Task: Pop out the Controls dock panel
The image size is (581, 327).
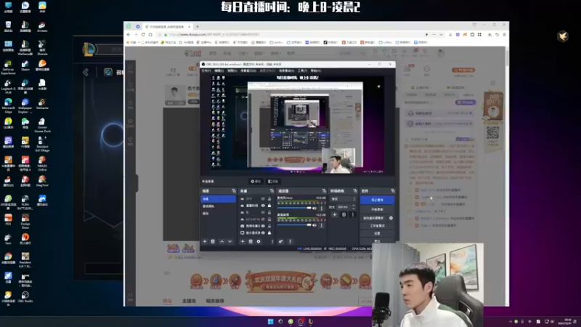Action: tap(392, 191)
